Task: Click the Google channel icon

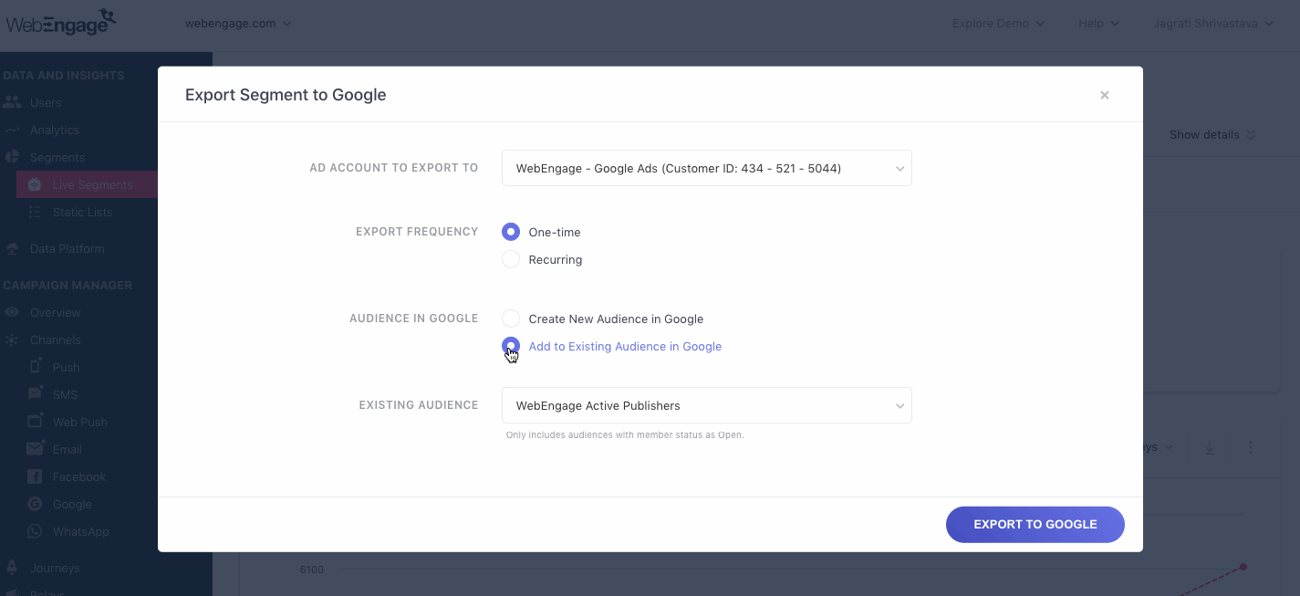Action: coord(35,504)
